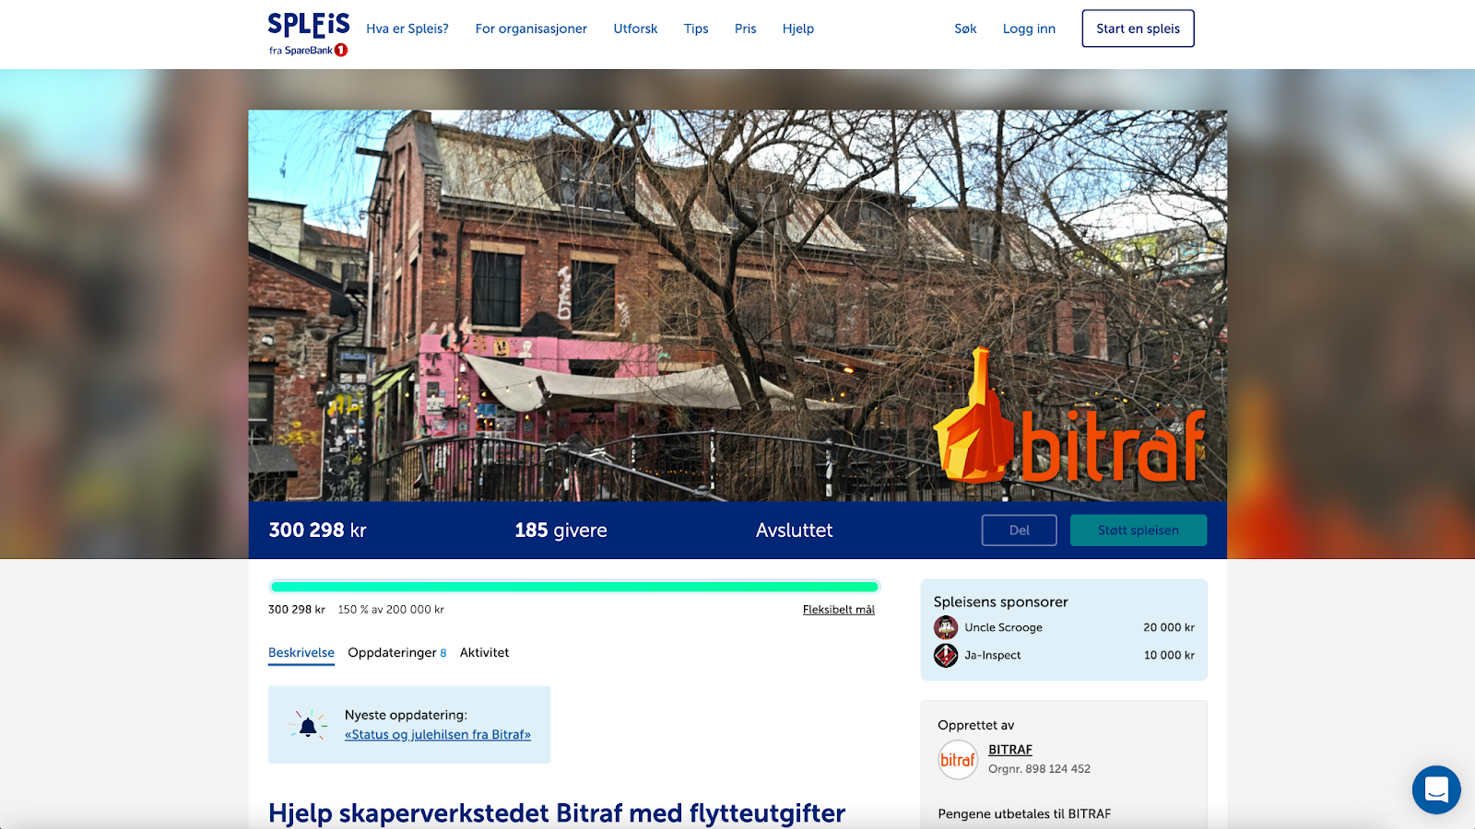This screenshot has height=829, width=1475.
Task: Click the 'Hjelp skaperverkstedet Bitraf med flytteutgifter' heading
Action: [x=557, y=813]
